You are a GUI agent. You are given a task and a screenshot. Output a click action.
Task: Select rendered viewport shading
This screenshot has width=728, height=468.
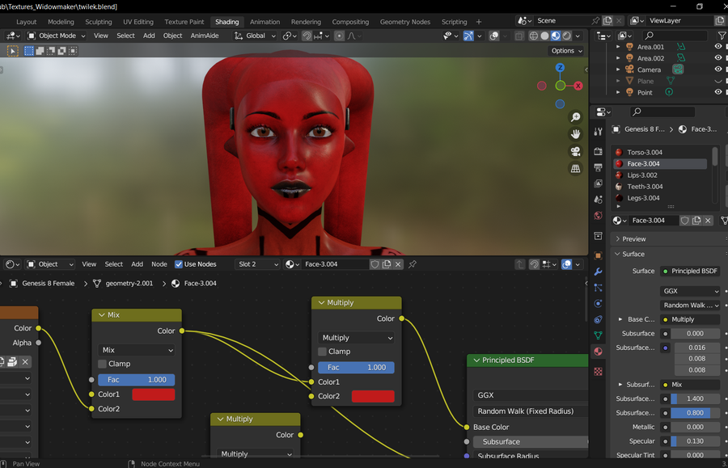(567, 36)
